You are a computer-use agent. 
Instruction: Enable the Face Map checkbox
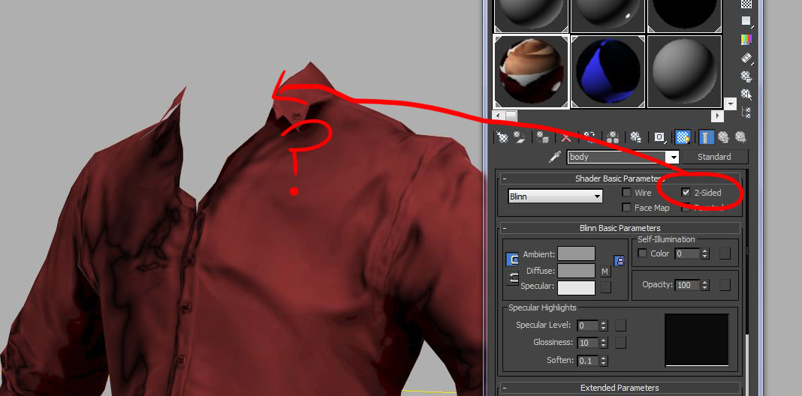point(626,208)
